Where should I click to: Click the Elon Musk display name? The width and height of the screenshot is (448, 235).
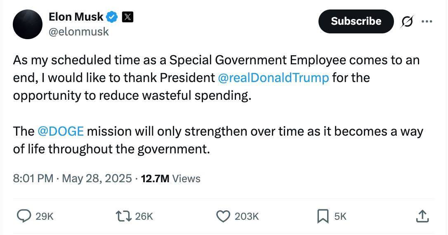[x=76, y=17]
